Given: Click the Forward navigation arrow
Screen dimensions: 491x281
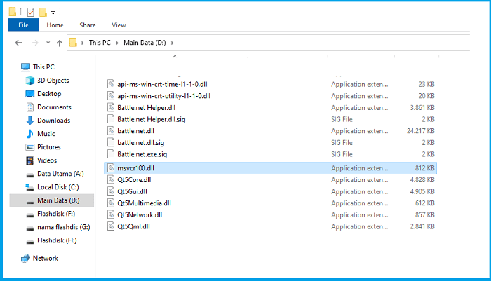Looking at the screenshot, I should tap(35, 43).
